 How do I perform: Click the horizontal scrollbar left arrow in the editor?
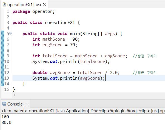coord(15,95)
